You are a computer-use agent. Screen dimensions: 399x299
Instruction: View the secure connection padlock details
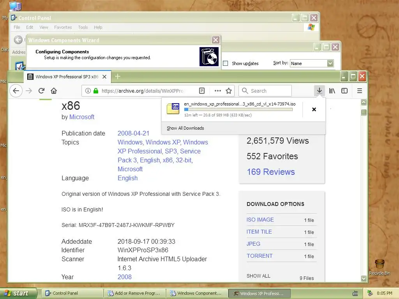[x=96, y=91]
